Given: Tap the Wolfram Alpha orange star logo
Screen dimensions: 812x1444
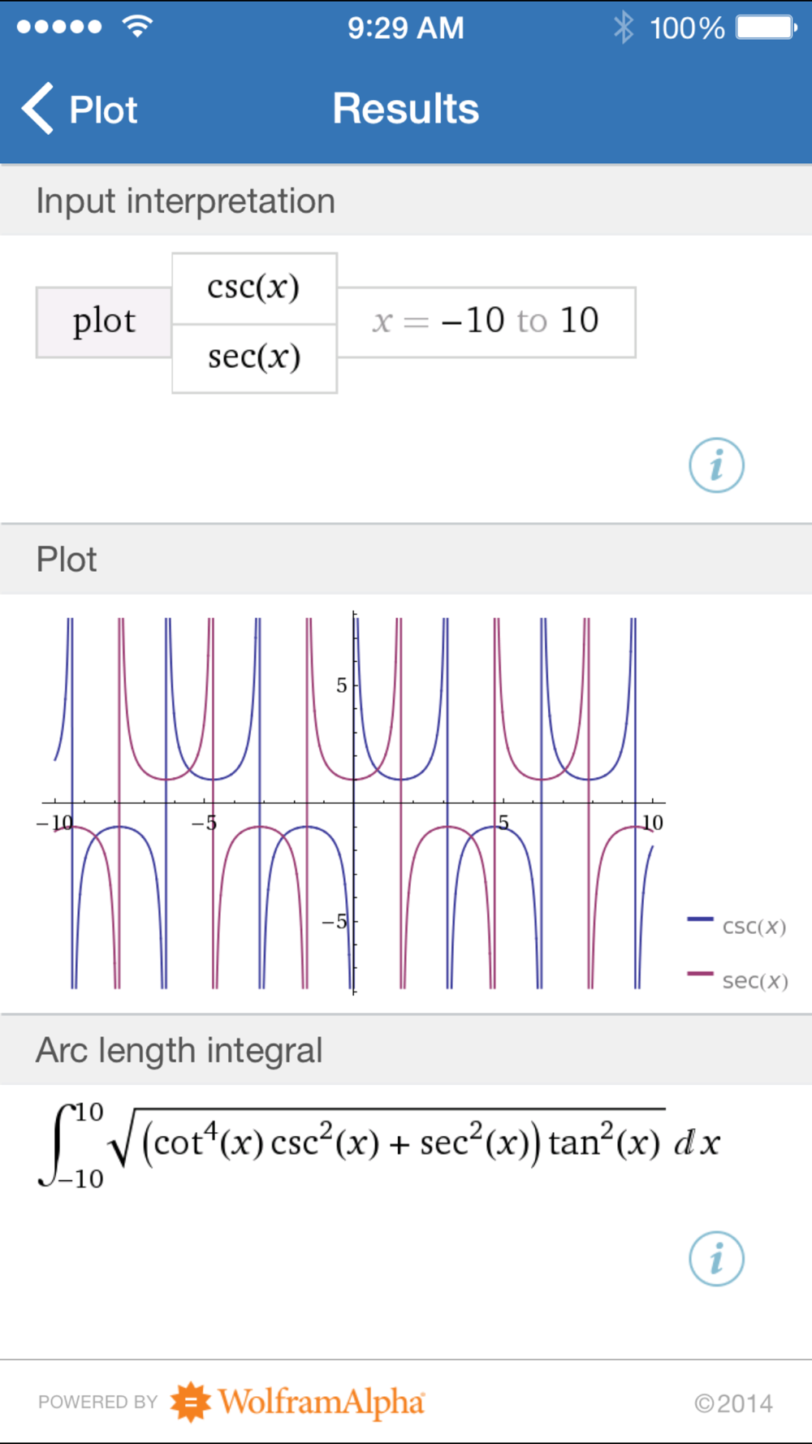Looking at the screenshot, I should pos(191,1402).
